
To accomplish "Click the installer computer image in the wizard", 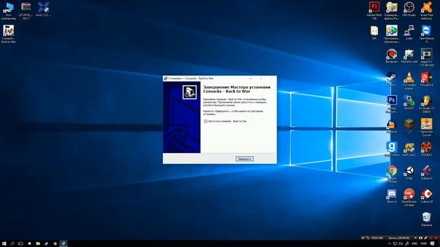I will point(190,92).
